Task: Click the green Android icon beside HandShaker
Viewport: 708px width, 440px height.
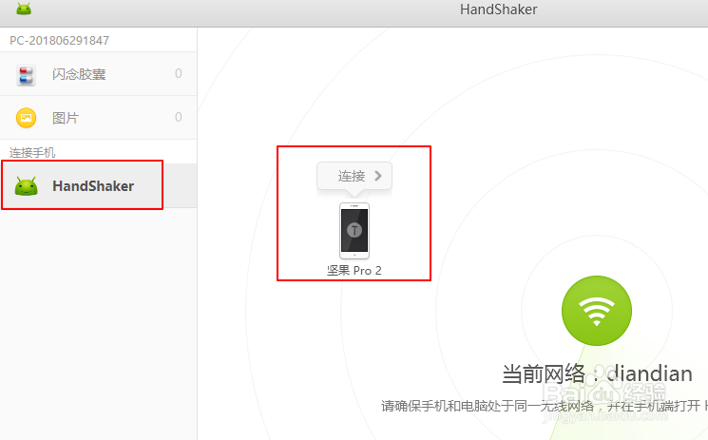Action: [x=26, y=185]
